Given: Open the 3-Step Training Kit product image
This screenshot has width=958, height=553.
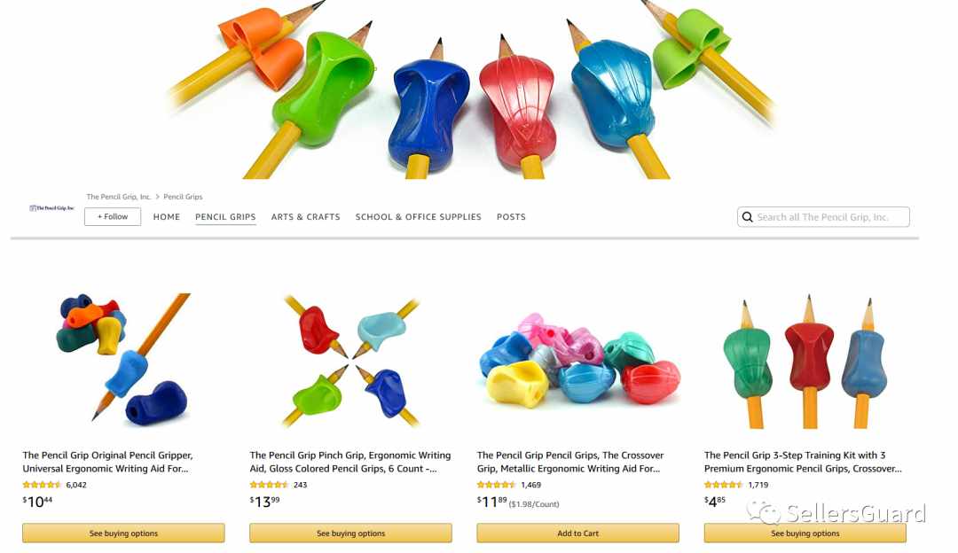Looking at the screenshot, I should [x=805, y=362].
